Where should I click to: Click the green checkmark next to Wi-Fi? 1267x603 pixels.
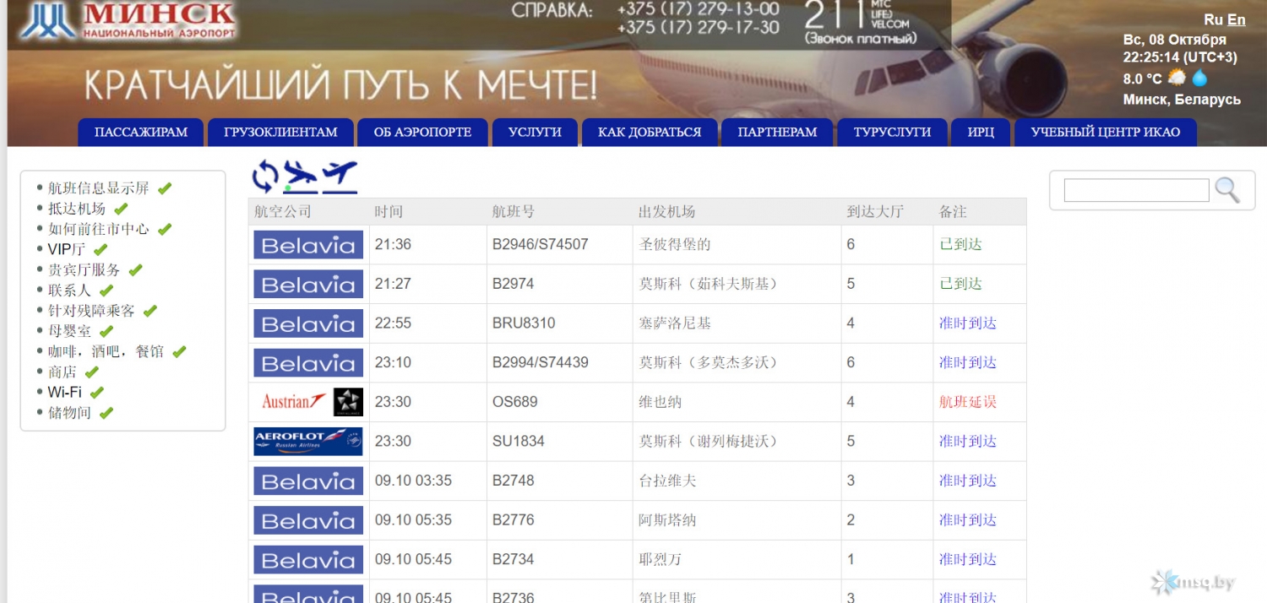coord(97,392)
